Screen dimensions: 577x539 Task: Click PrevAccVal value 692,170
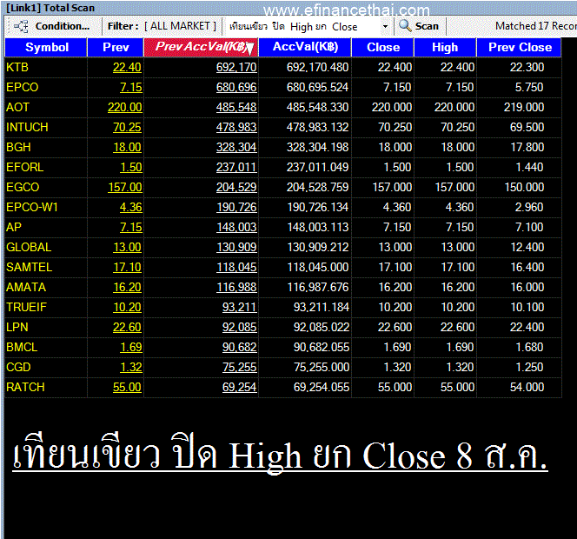point(236,68)
